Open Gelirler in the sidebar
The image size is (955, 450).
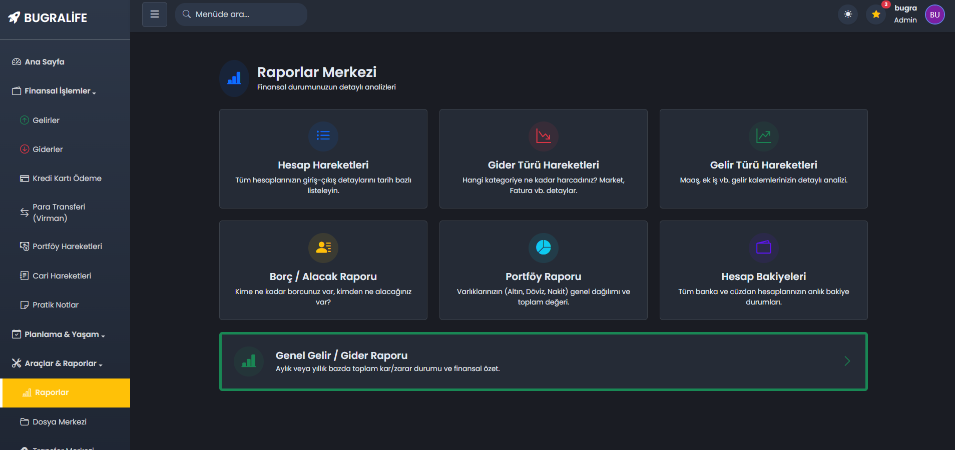pos(46,120)
